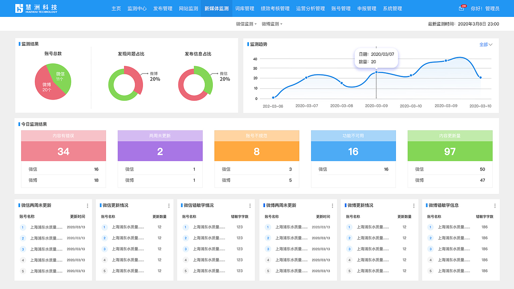Open options menu on 微信更新情况 panel
The image size is (514, 289).
coord(169,206)
